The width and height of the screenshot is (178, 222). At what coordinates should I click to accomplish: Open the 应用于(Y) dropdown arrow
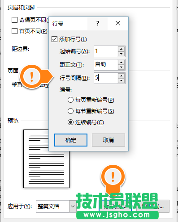coord(73,206)
